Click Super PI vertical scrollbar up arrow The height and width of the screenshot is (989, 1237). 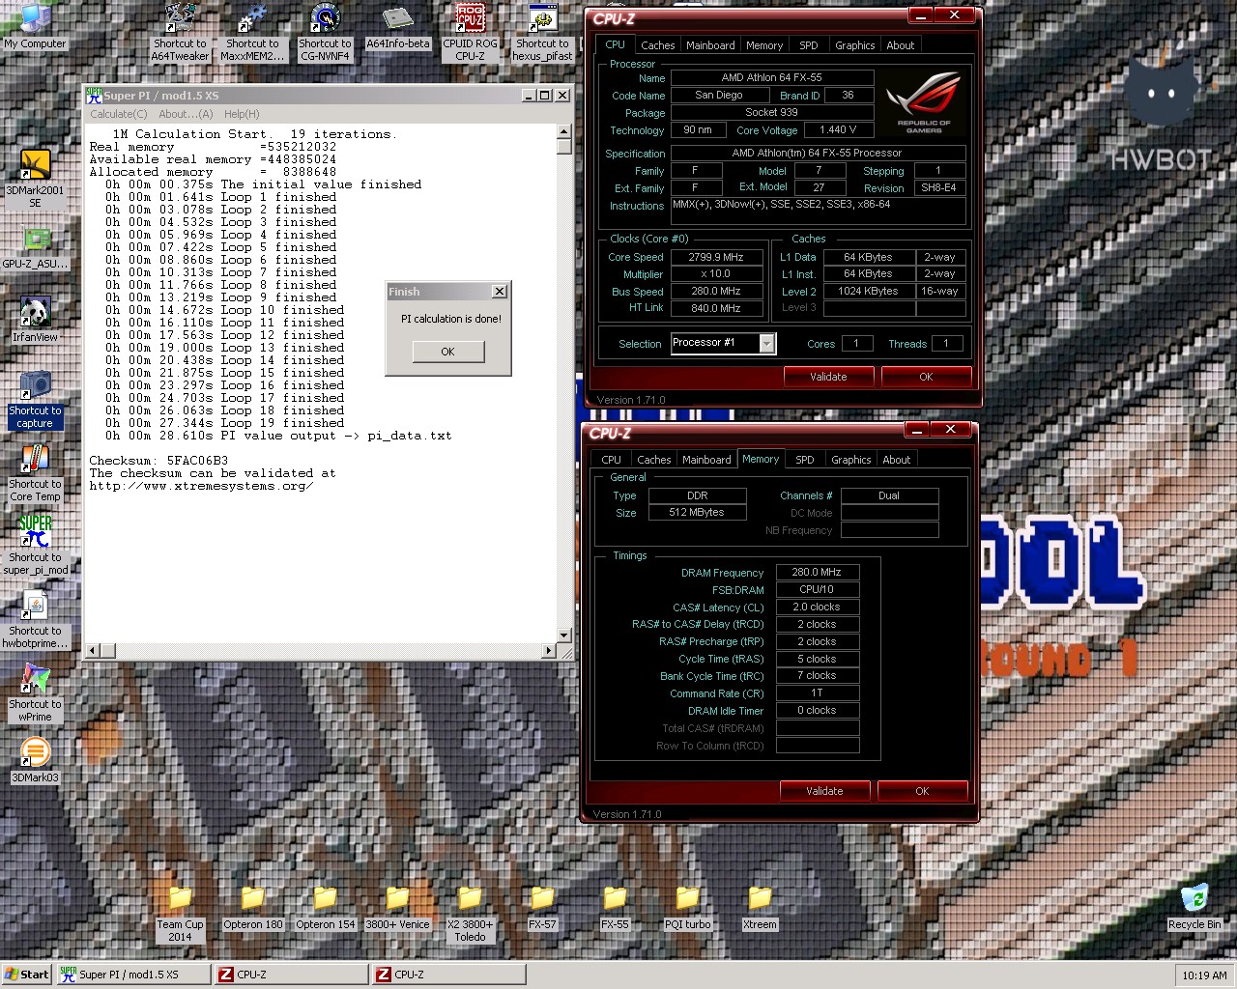click(x=564, y=132)
